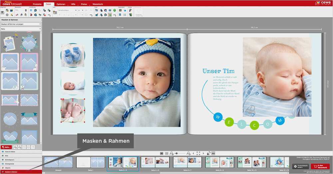333x174 pixels.
Task: Open 'Fotos & Videos' panel section
Action: pos(21,152)
